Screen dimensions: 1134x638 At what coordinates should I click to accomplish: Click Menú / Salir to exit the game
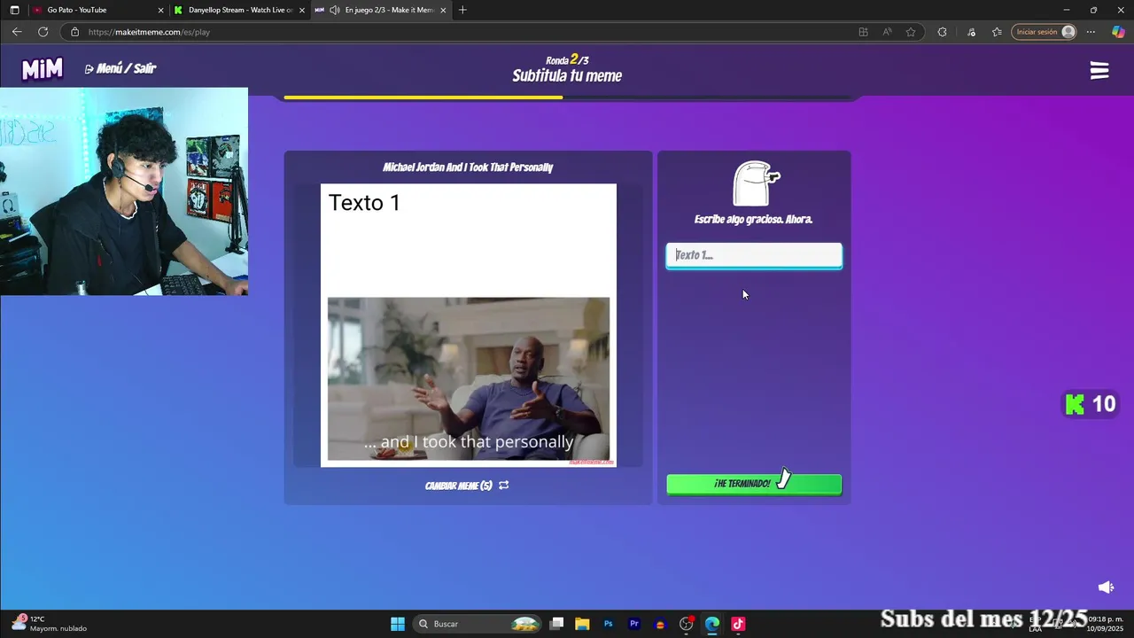click(120, 68)
